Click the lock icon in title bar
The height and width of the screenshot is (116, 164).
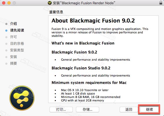click(161, 3)
